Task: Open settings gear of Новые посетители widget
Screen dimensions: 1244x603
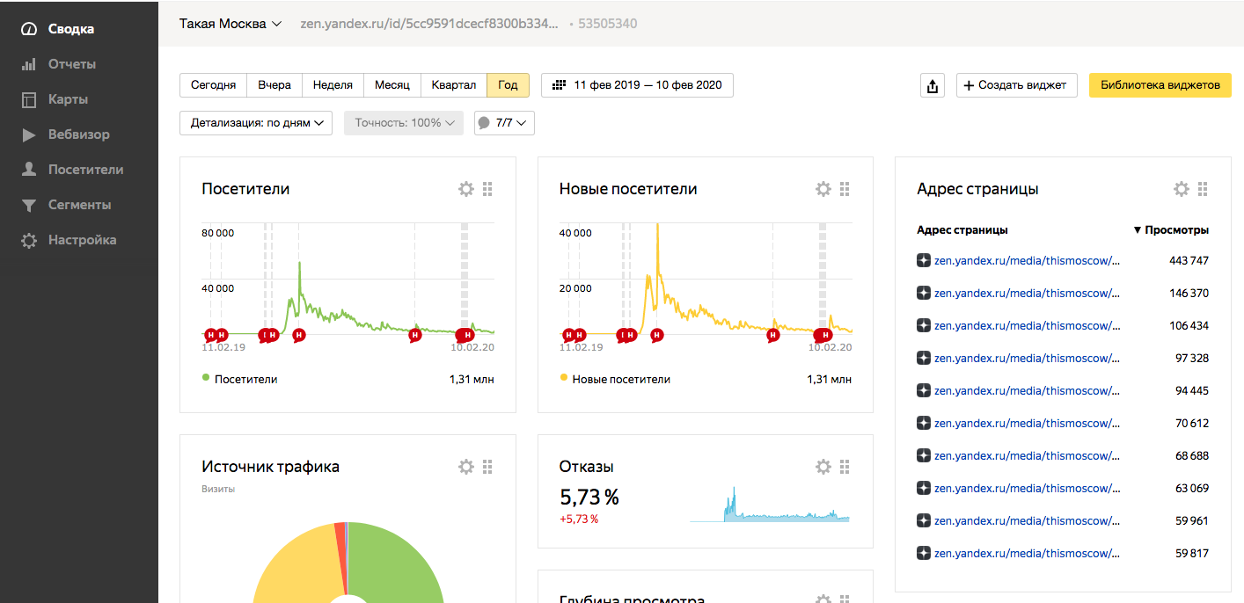Action: click(x=823, y=189)
